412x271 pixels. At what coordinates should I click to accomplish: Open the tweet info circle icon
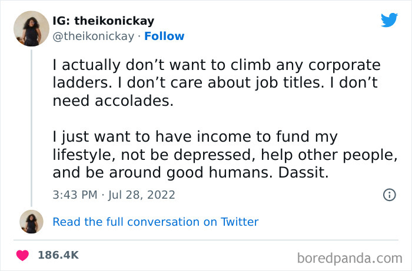[x=389, y=195]
